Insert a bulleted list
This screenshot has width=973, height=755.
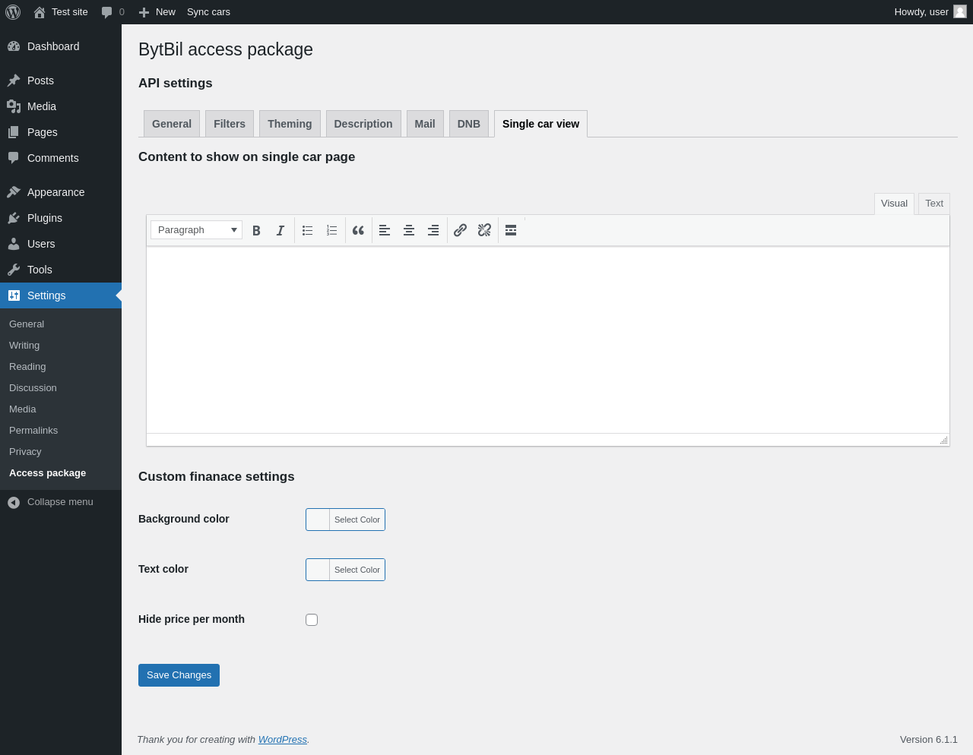tap(308, 230)
